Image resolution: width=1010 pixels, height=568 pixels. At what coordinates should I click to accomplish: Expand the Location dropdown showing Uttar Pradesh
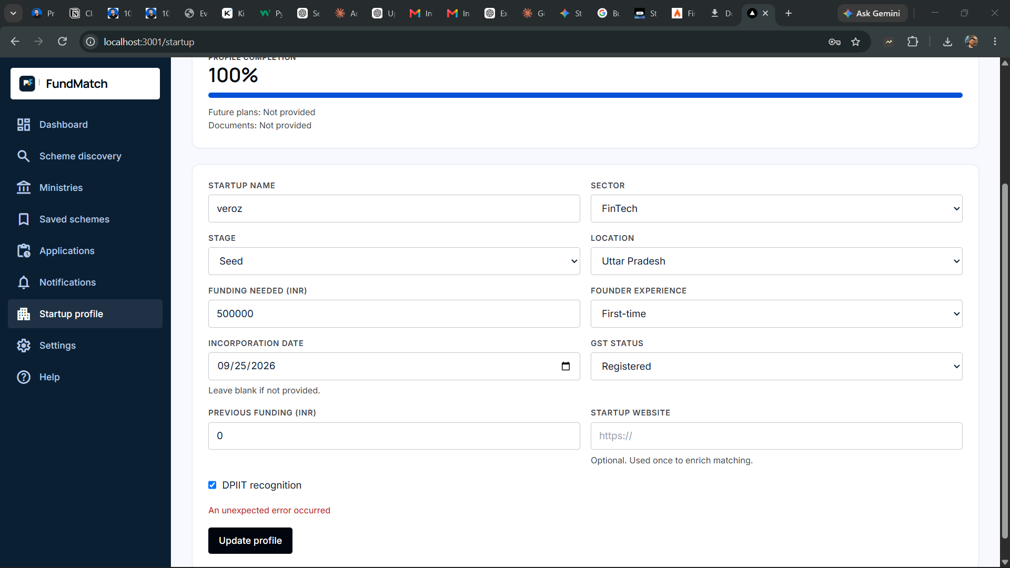click(776, 261)
